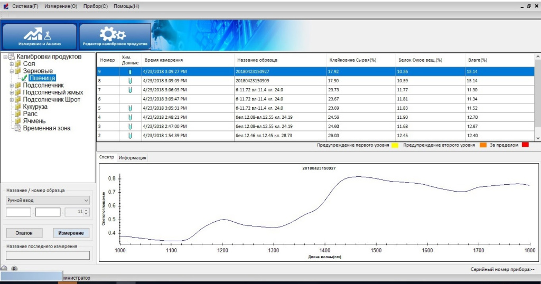Select the Временная зона database icon
This screenshot has width=541, height=284.
click(17, 128)
